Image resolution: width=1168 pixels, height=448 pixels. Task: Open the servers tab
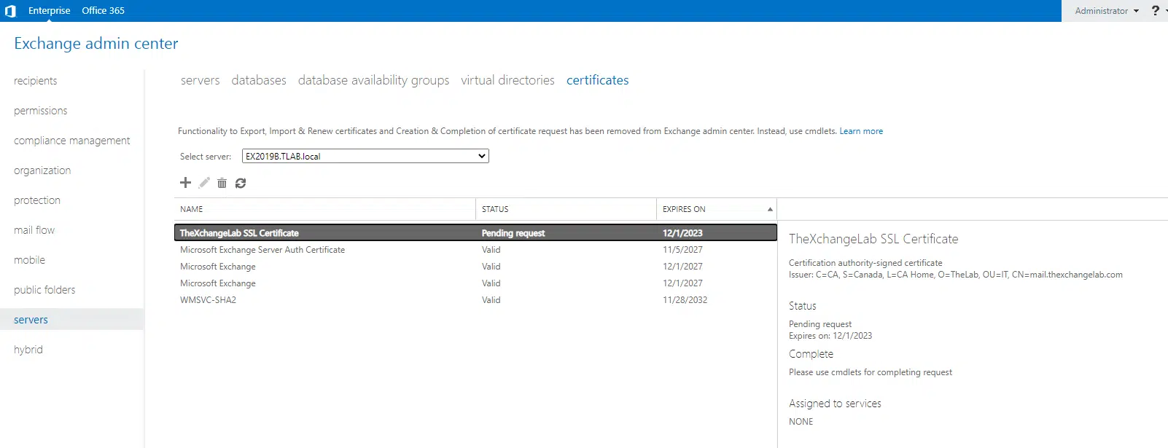tap(200, 80)
